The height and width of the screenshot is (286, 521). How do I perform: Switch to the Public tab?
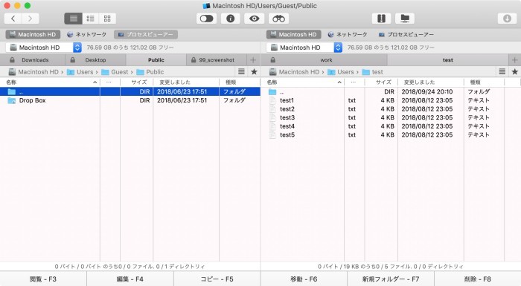(156, 60)
